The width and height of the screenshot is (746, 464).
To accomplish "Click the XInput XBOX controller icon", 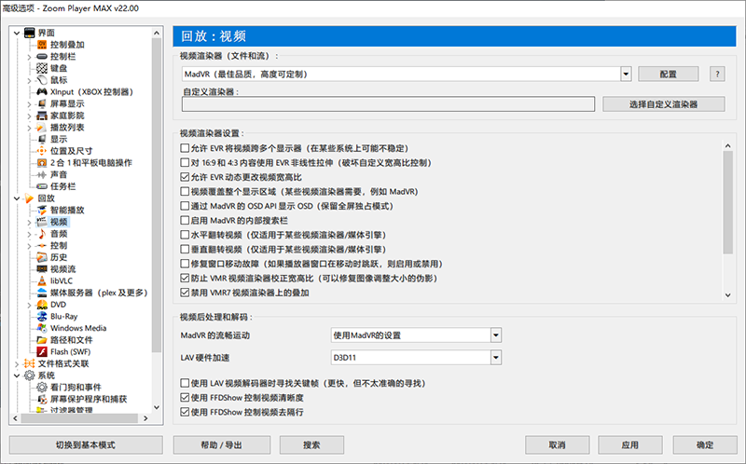I will coord(42,92).
